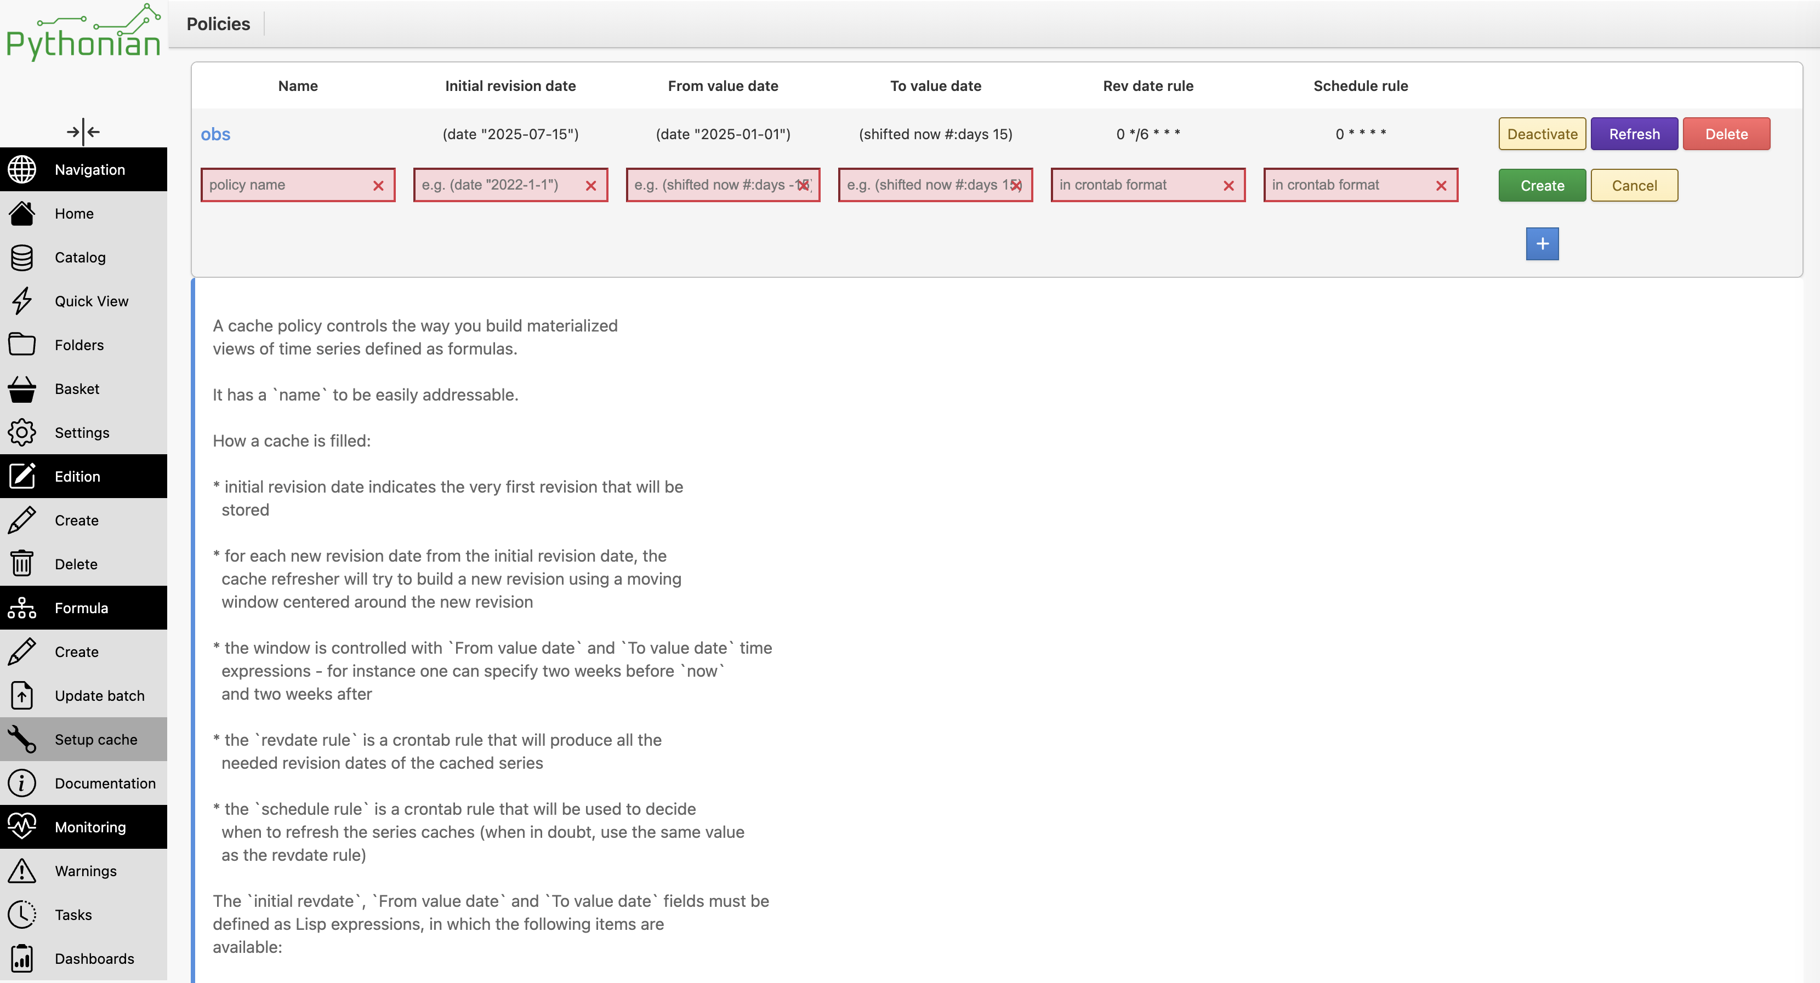Clear the initial revision date field X
The height and width of the screenshot is (983, 1820).
[590, 185]
